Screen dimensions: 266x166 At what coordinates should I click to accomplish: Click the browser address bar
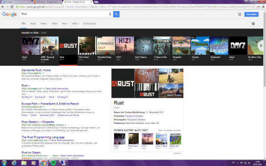[x=134, y=7]
